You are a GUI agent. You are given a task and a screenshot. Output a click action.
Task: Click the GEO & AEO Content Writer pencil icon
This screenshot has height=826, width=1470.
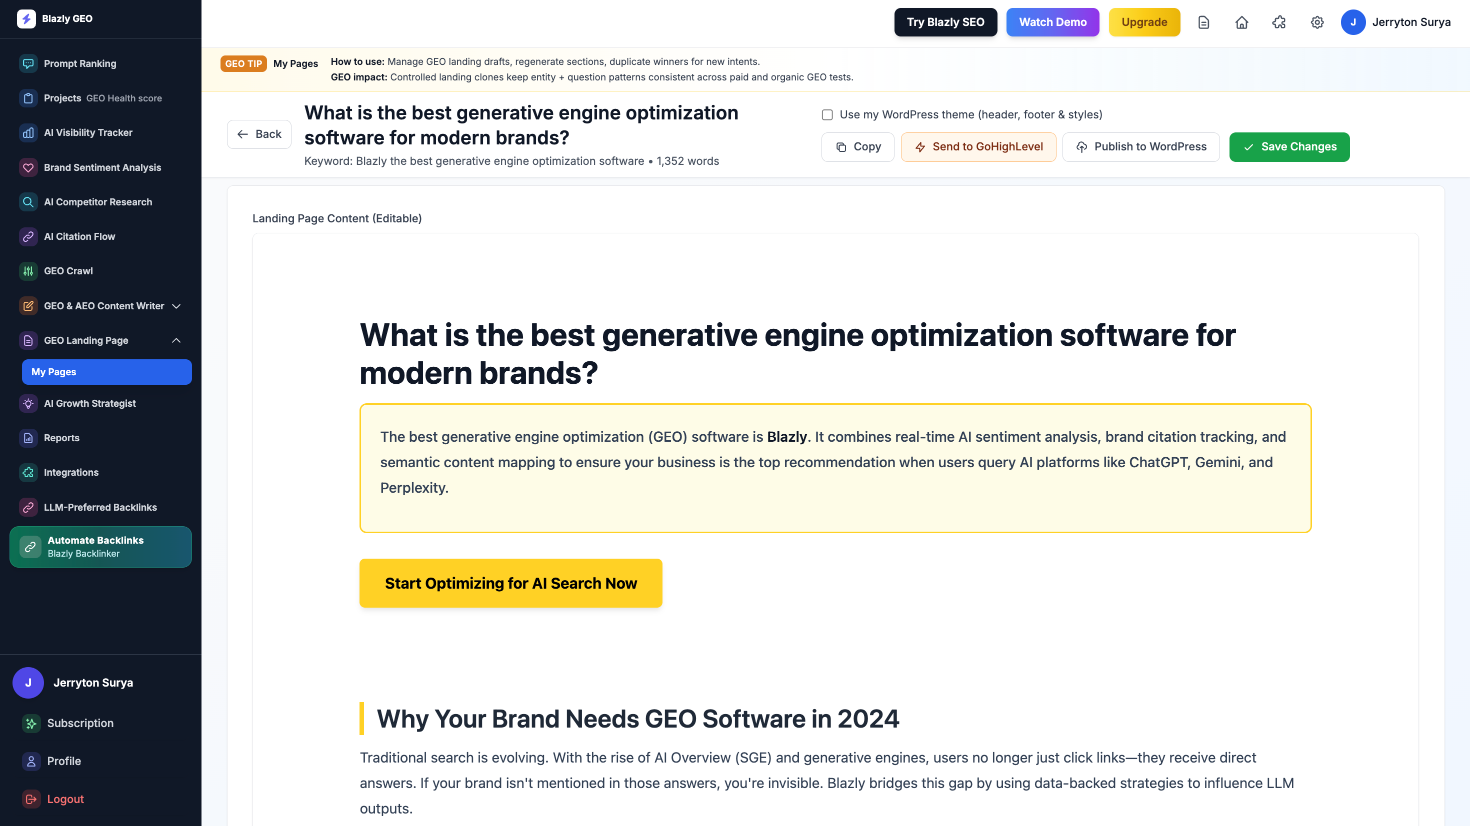pyautogui.click(x=28, y=306)
